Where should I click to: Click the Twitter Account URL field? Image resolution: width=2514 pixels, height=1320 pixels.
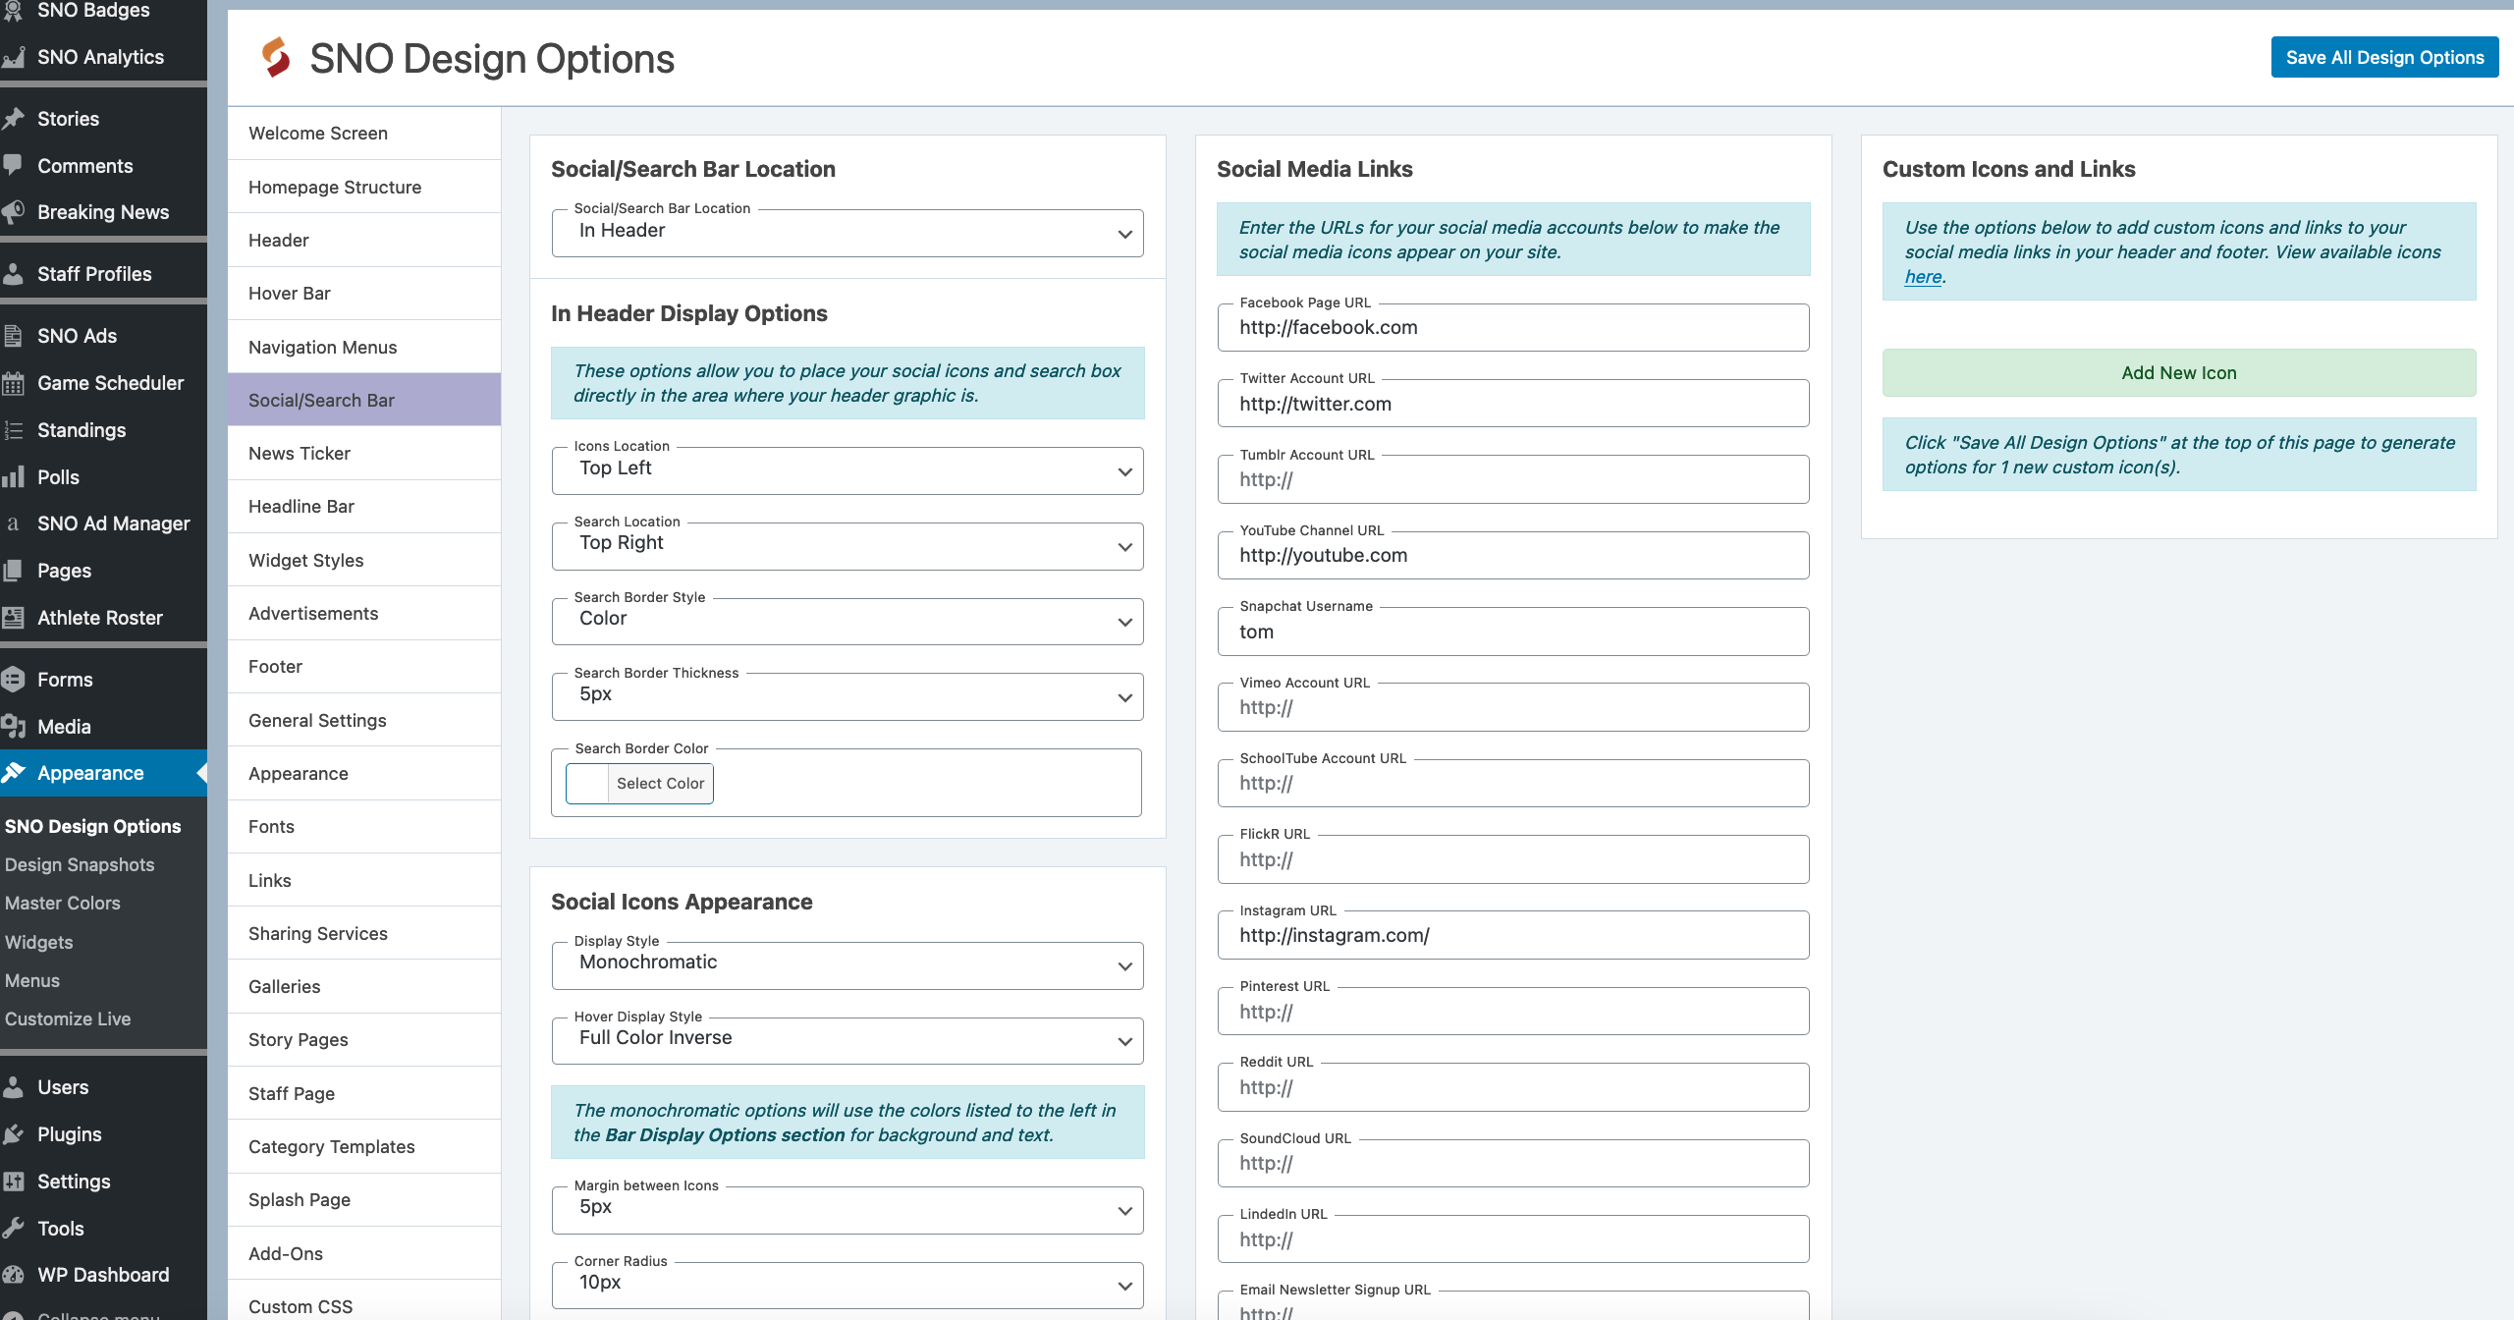pyautogui.click(x=1513, y=404)
